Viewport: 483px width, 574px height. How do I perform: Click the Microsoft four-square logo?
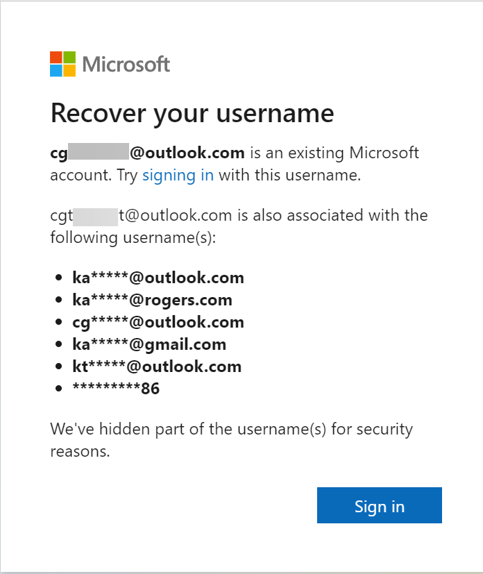pos(62,64)
